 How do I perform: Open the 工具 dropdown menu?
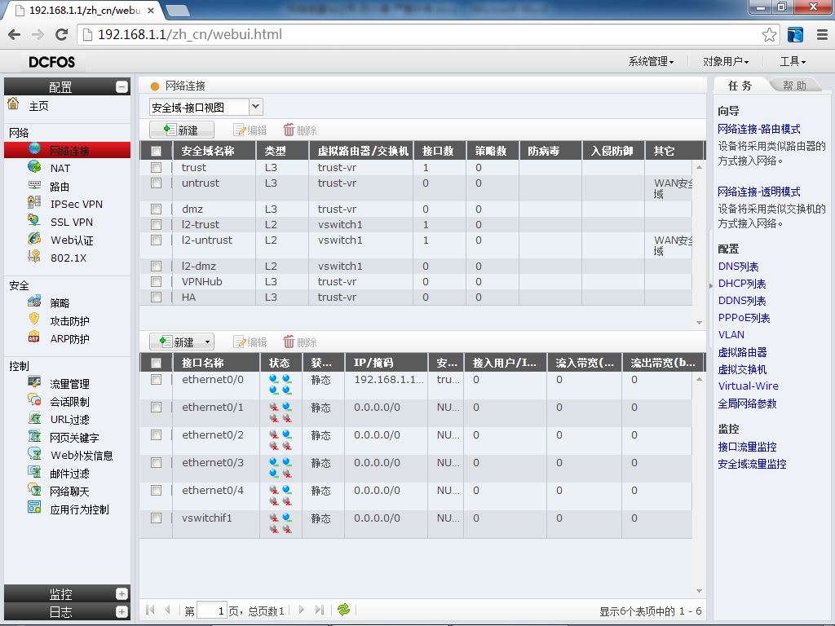(x=793, y=62)
